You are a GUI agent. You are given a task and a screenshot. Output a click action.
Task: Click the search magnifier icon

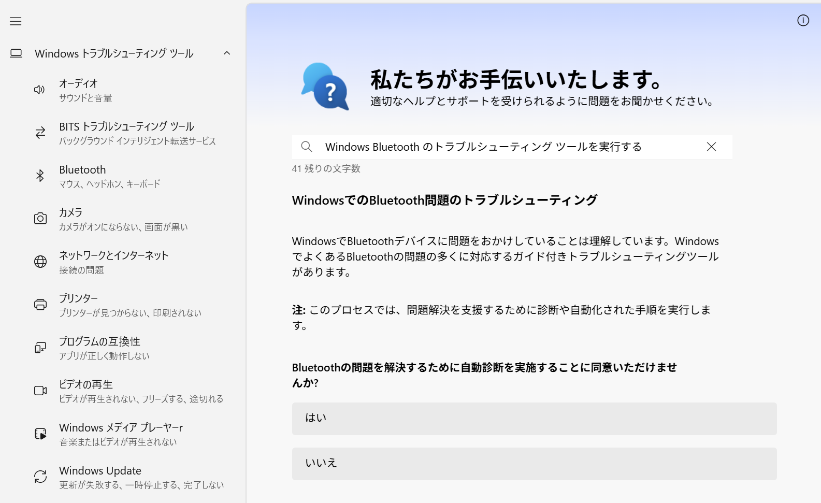tap(307, 147)
